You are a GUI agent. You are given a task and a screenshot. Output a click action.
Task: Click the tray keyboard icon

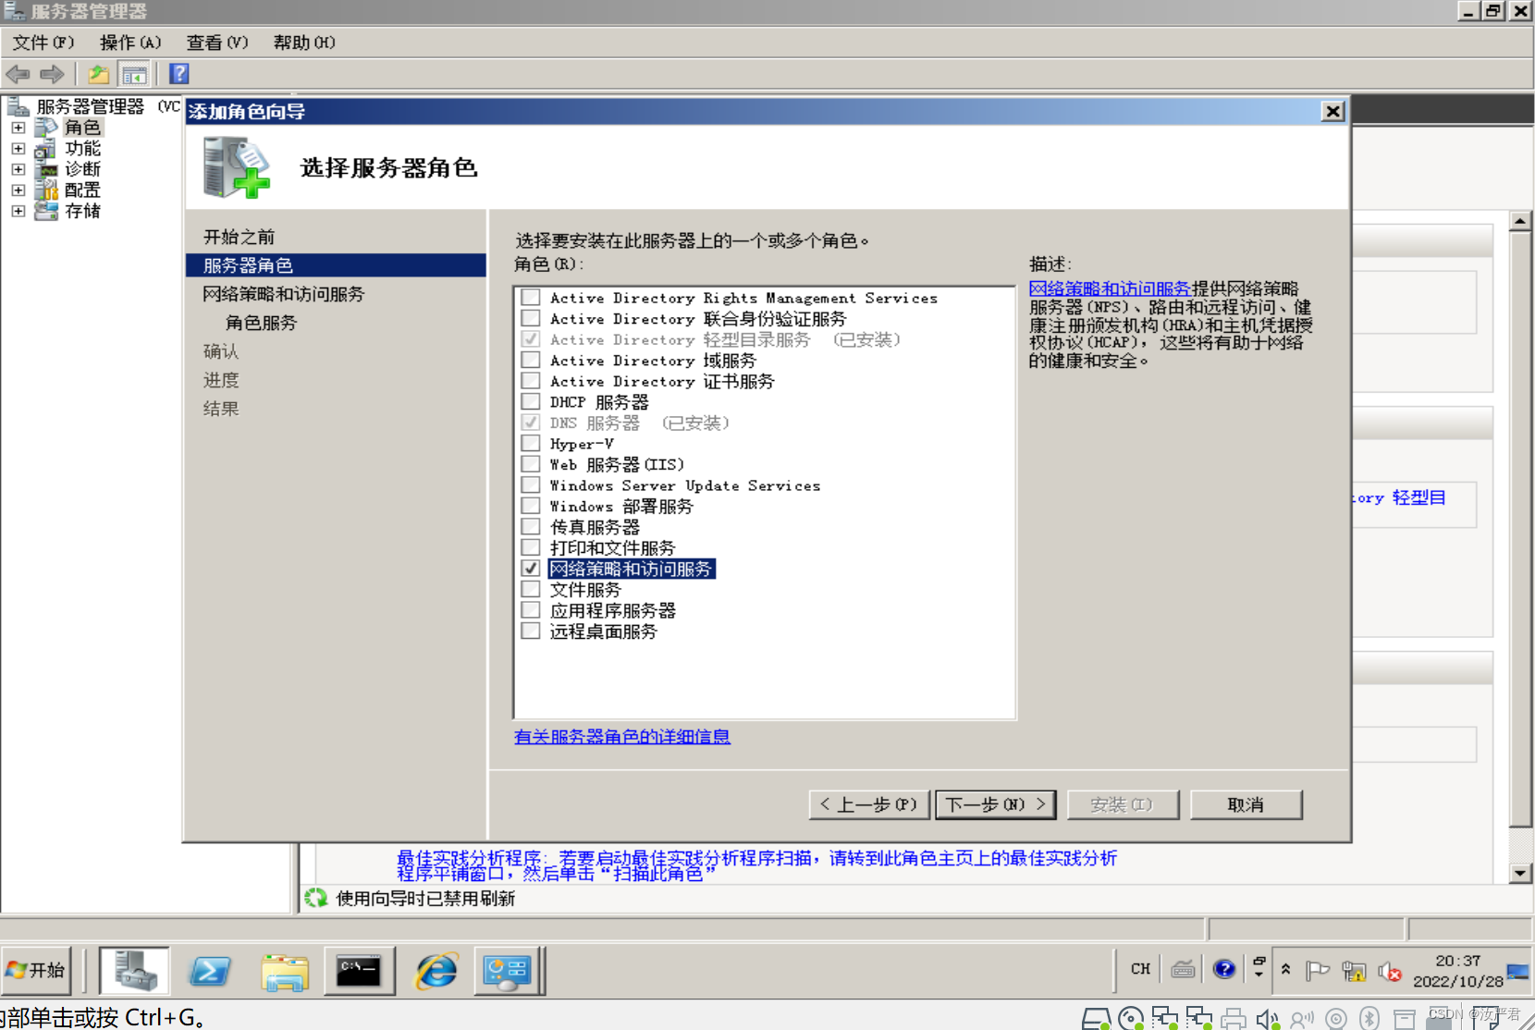[1183, 970]
